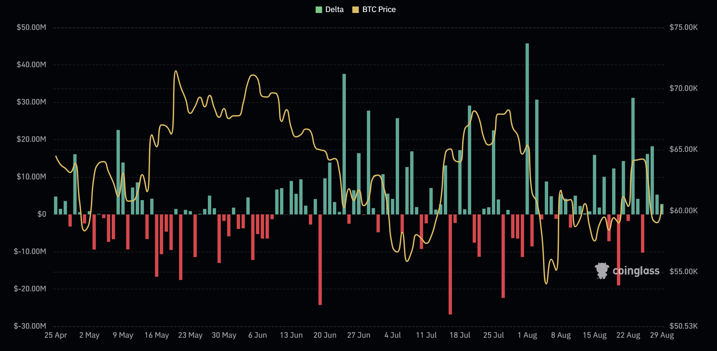Click the 15 Aug date label
The height and width of the screenshot is (351, 717).
[x=595, y=335]
